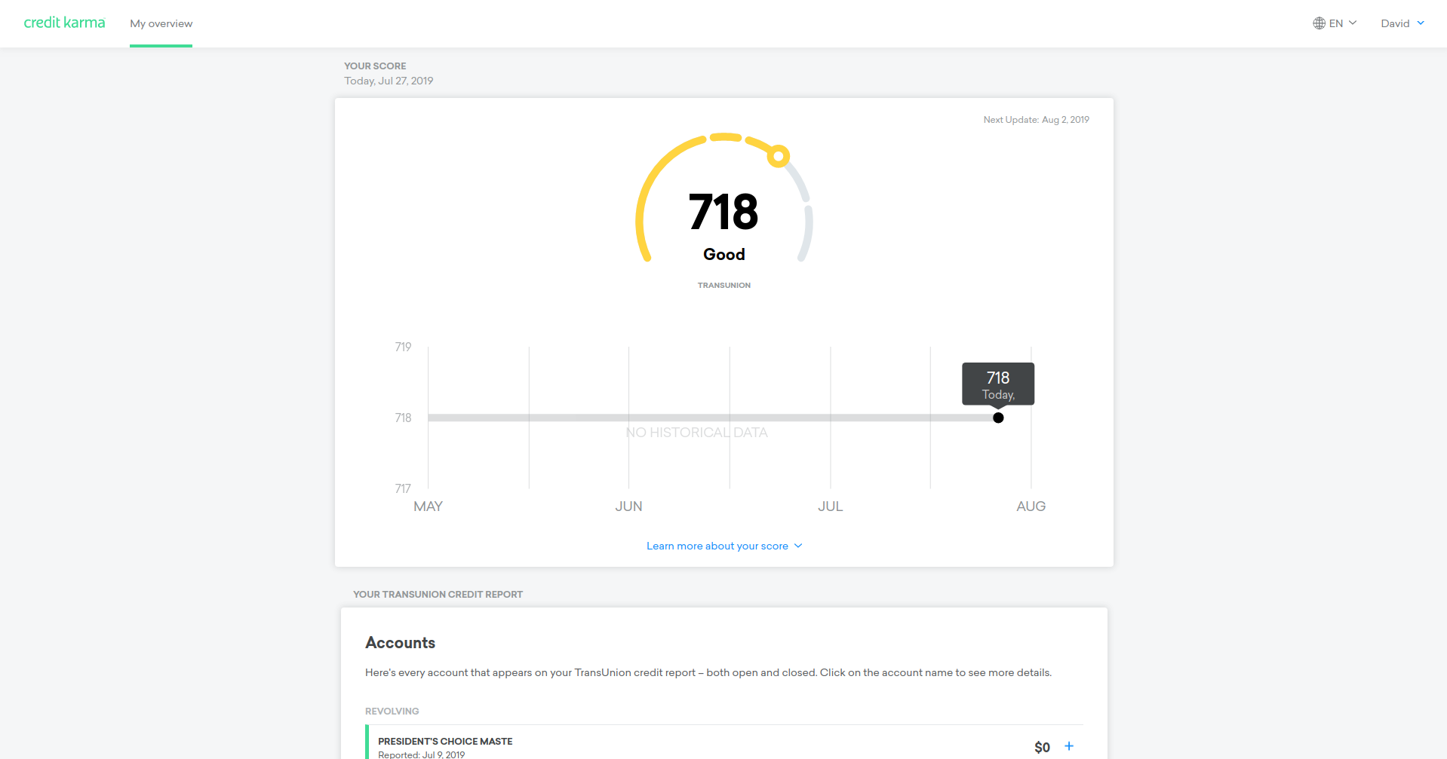The width and height of the screenshot is (1447, 759).
Task: Click the Accounts heading
Action: [x=400, y=643]
